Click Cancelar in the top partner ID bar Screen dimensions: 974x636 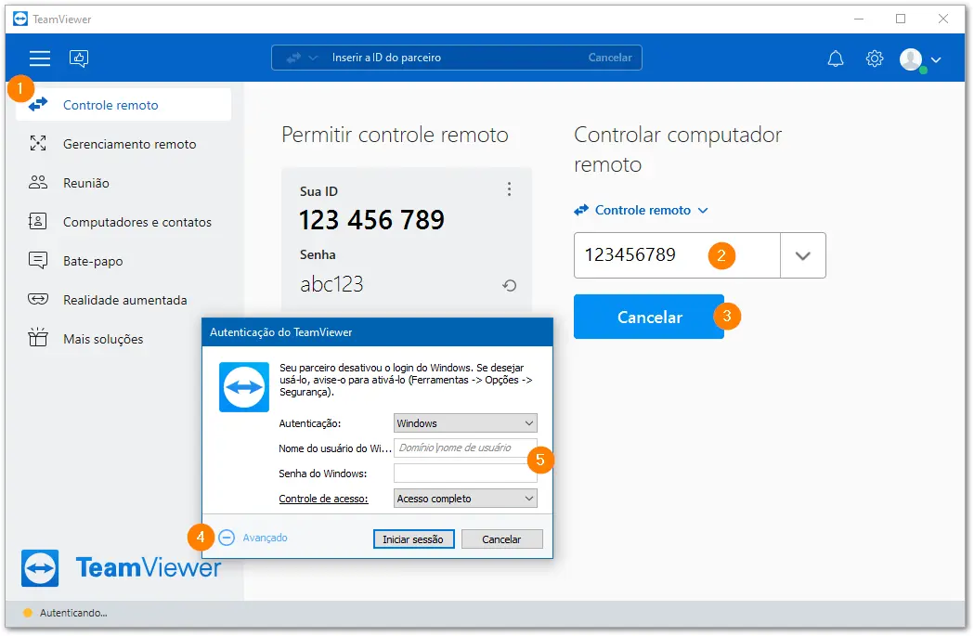pyautogui.click(x=610, y=58)
